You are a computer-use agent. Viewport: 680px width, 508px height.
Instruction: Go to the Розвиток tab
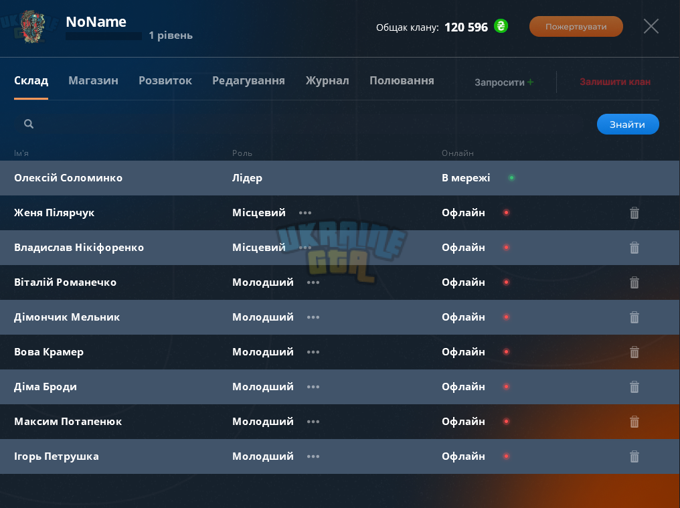tap(165, 81)
